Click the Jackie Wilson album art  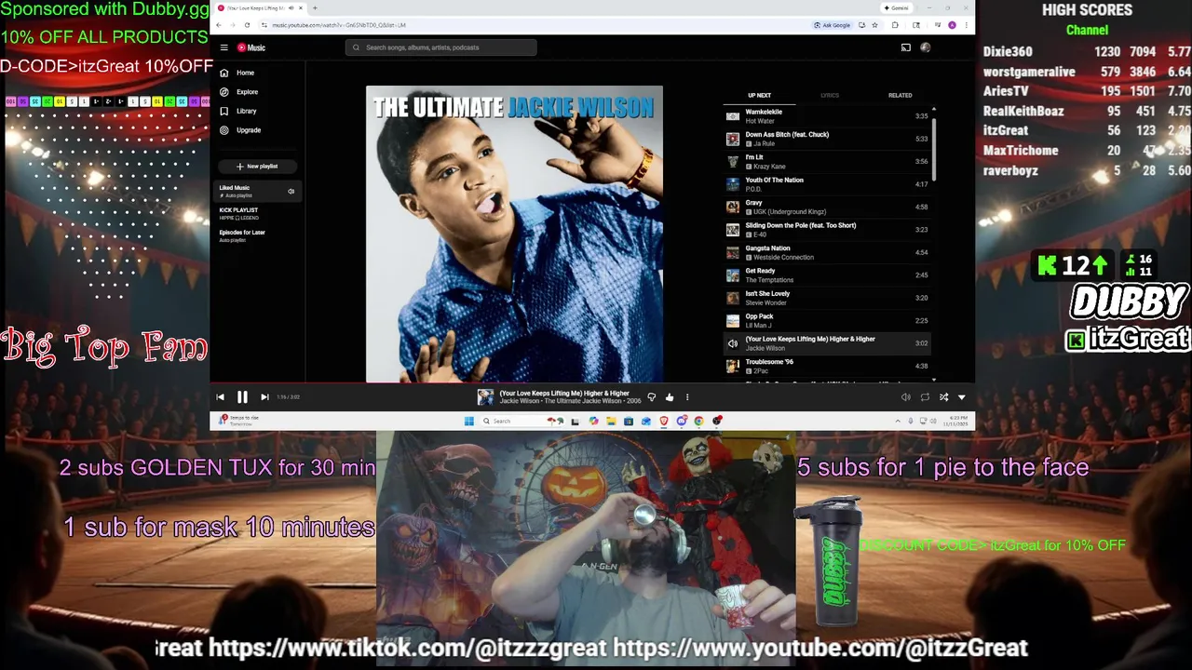pyautogui.click(x=514, y=234)
